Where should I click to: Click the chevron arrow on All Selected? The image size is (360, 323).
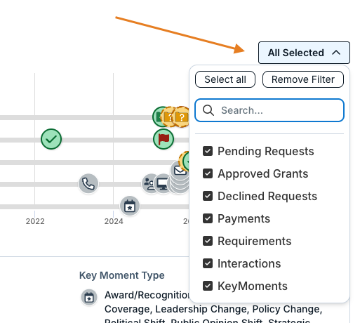(336, 53)
